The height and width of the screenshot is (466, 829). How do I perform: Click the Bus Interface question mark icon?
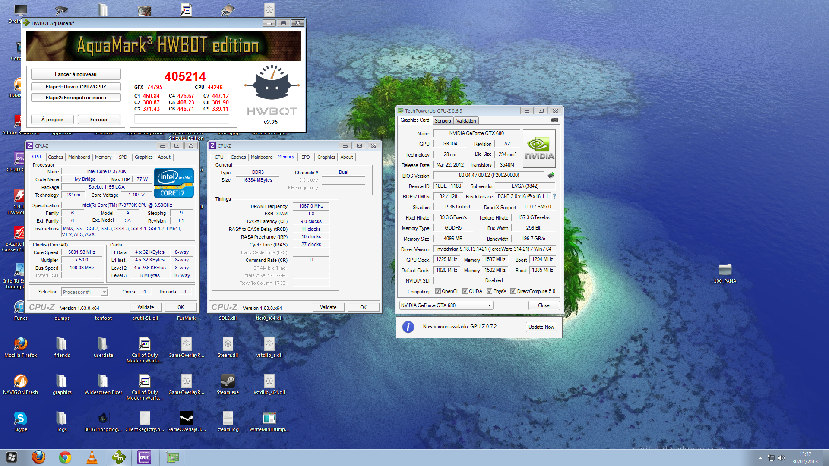click(554, 196)
